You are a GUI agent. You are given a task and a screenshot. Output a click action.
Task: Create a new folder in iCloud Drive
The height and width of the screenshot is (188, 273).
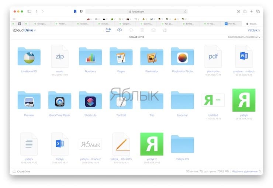pos(108,30)
